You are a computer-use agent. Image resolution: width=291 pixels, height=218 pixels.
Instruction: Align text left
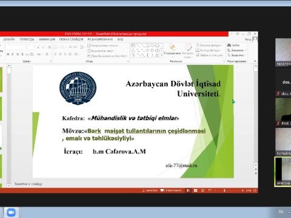point(55,54)
